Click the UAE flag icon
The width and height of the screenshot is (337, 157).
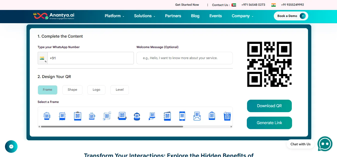point(234,5)
